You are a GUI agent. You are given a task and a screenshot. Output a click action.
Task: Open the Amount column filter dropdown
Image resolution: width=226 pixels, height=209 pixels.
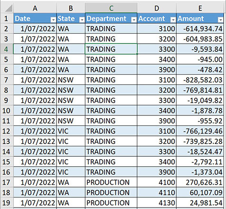coord(220,19)
